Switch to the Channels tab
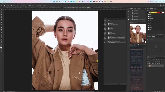165x92 pixels. 152,58
